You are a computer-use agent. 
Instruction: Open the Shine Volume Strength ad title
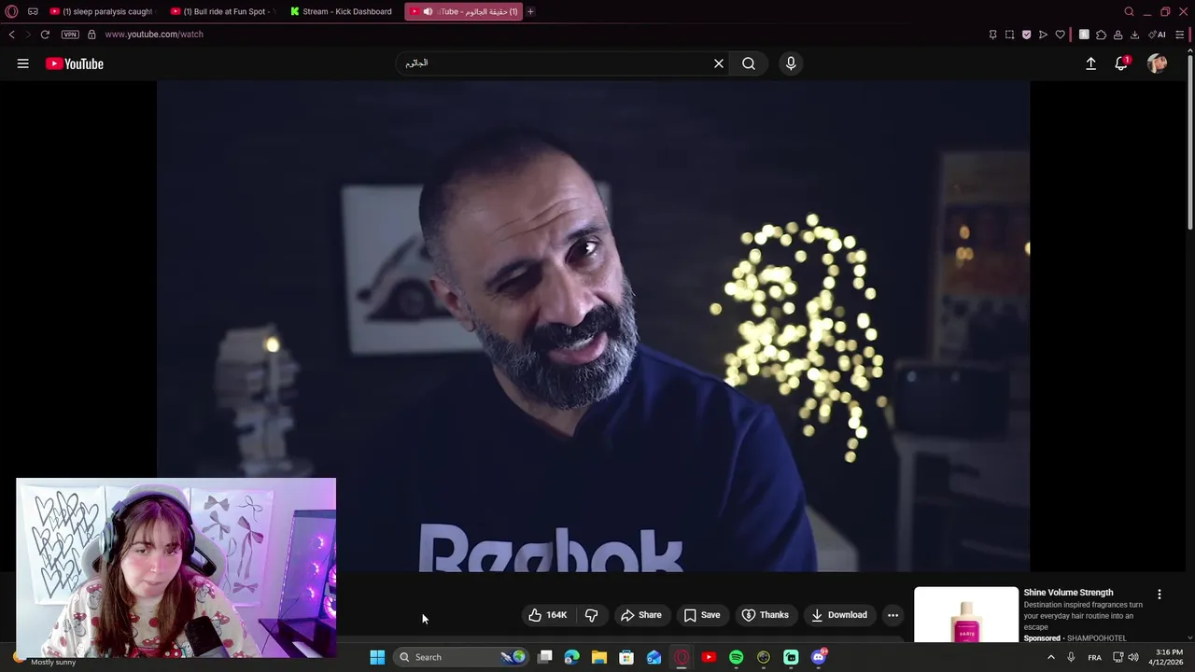[1068, 593]
